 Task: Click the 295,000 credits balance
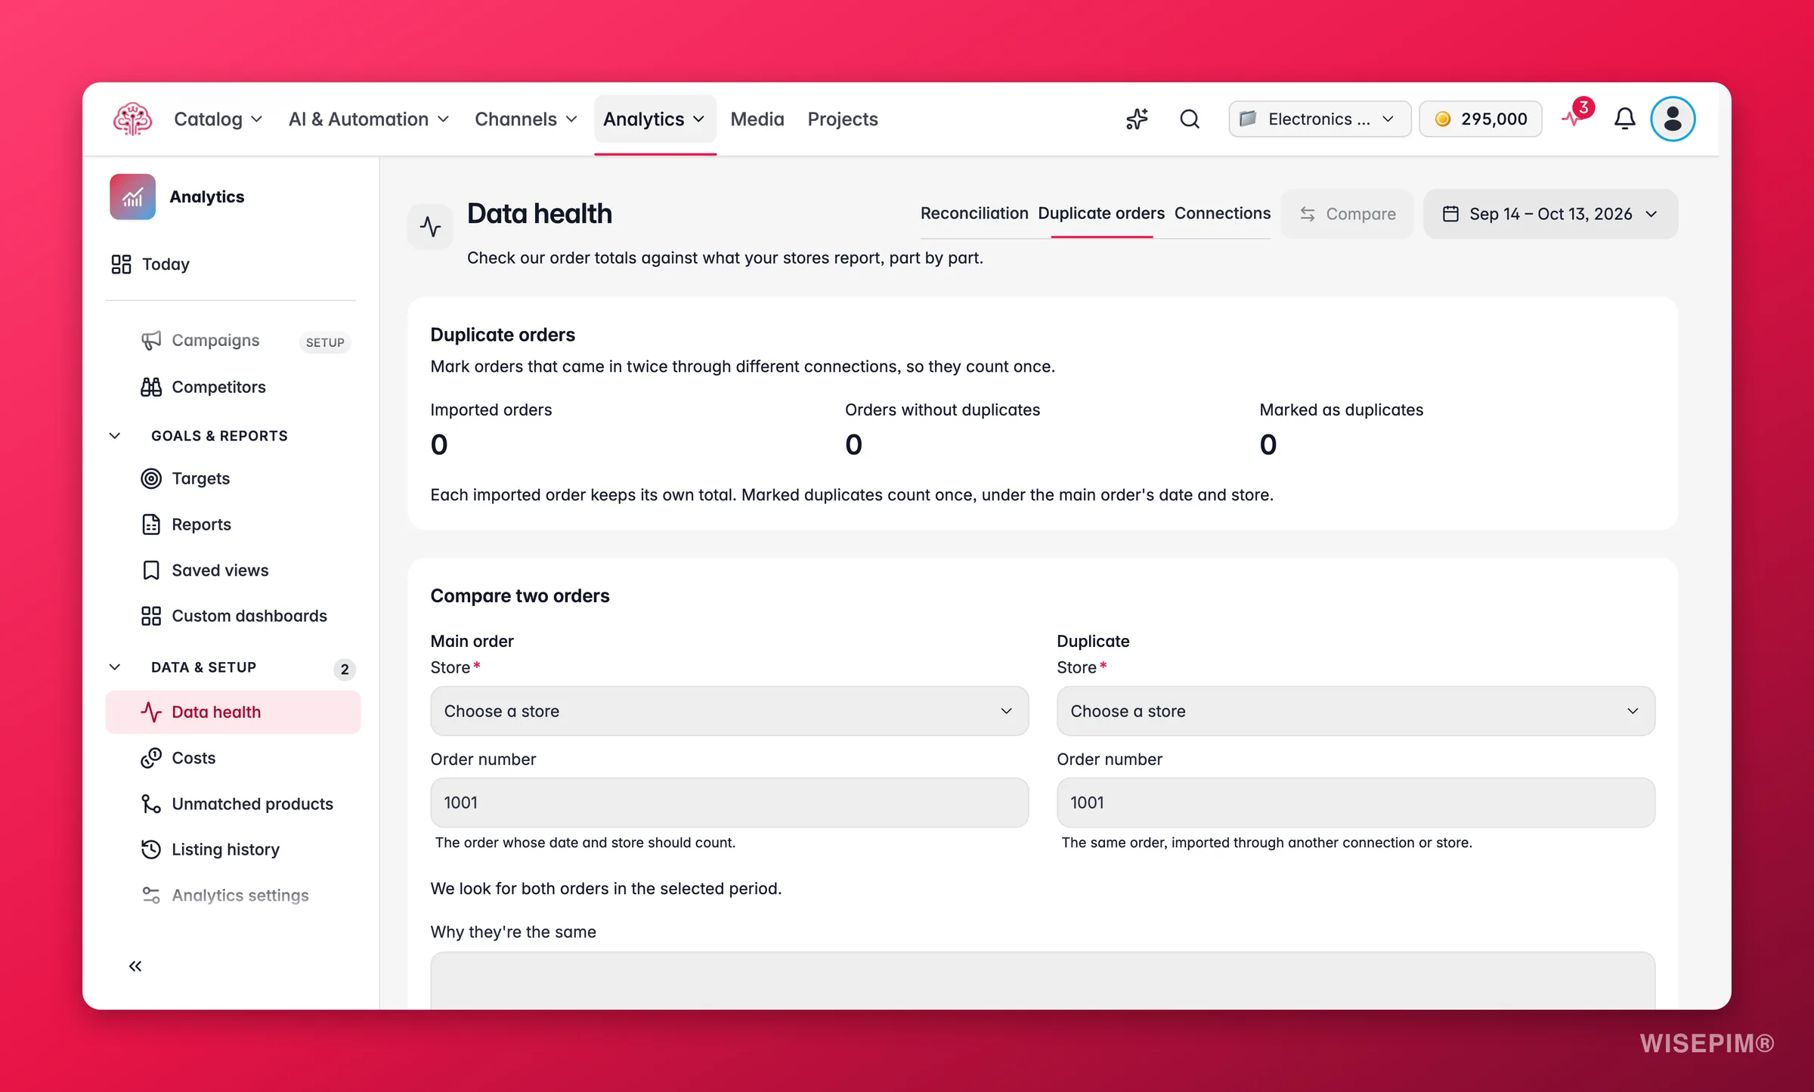pos(1481,119)
